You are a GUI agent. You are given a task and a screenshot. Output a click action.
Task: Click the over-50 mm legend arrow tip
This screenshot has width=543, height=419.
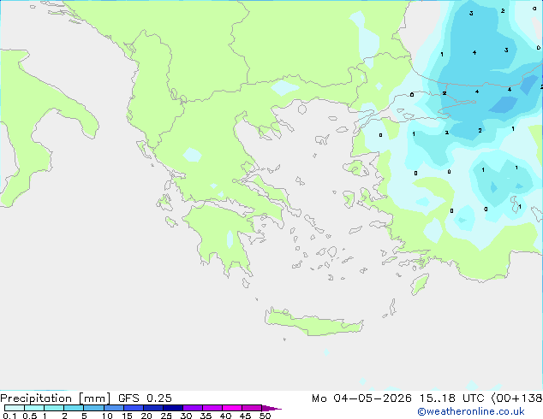tap(271, 408)
